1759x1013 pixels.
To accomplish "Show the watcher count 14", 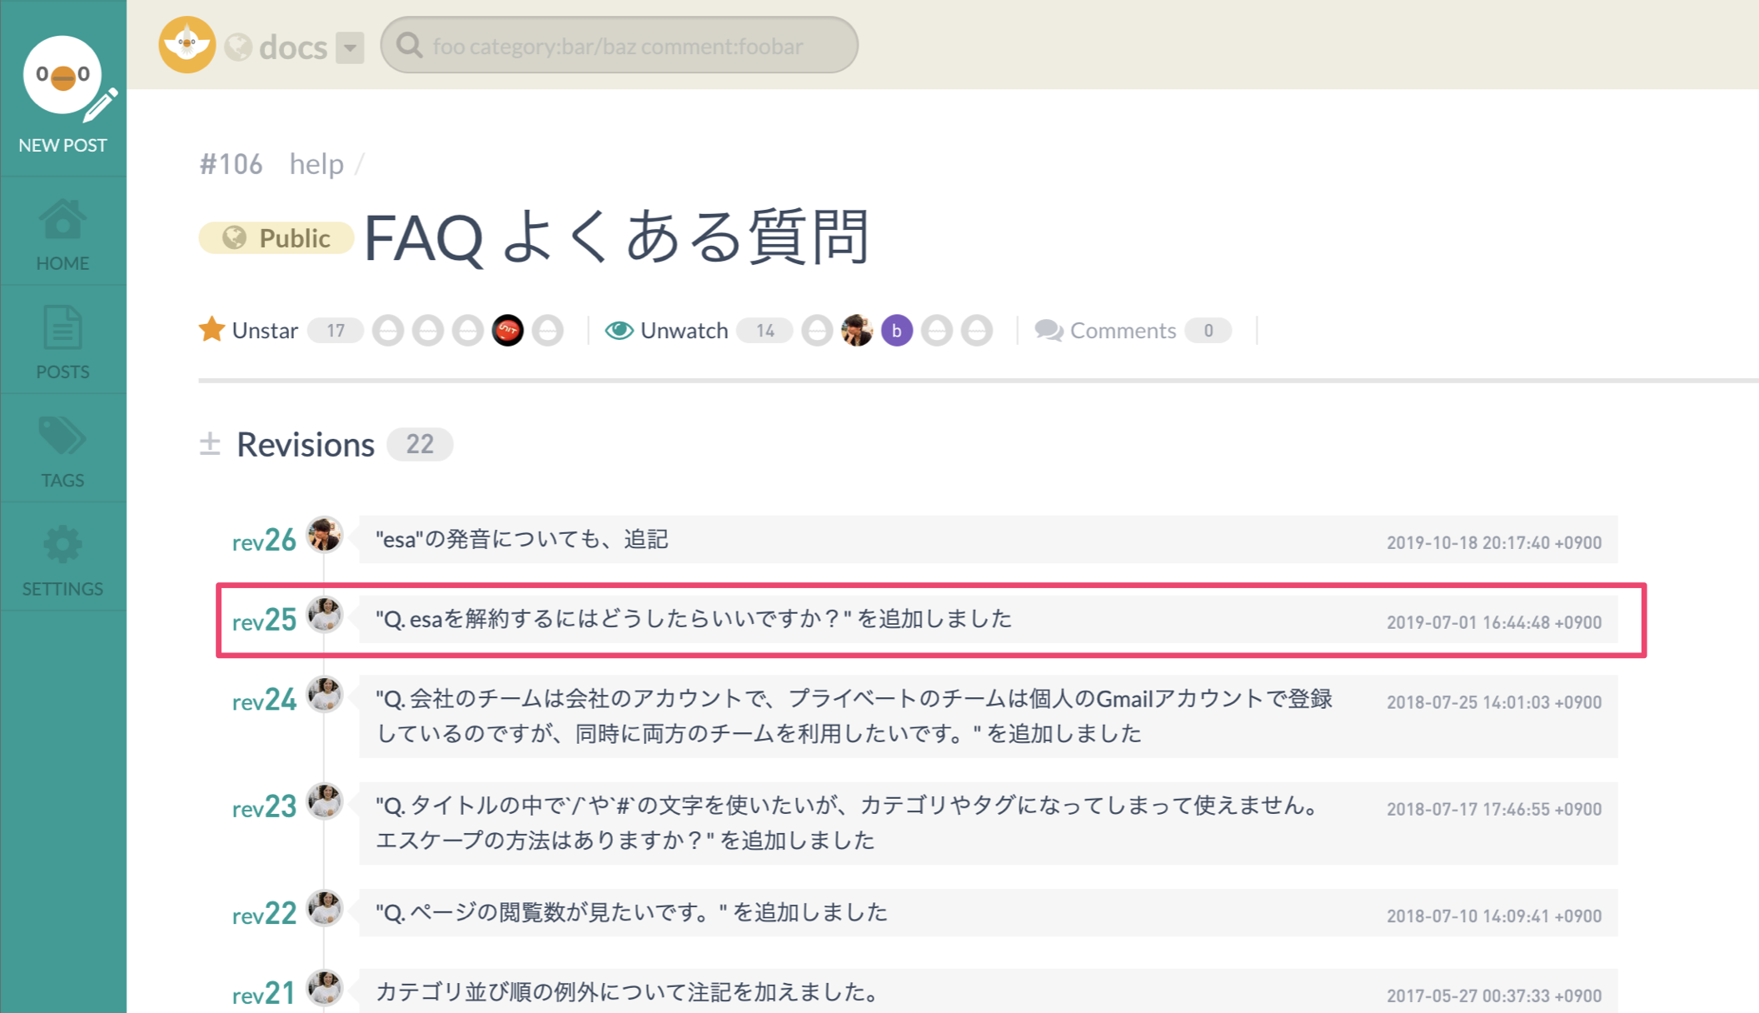I will [x=765, y=331].
